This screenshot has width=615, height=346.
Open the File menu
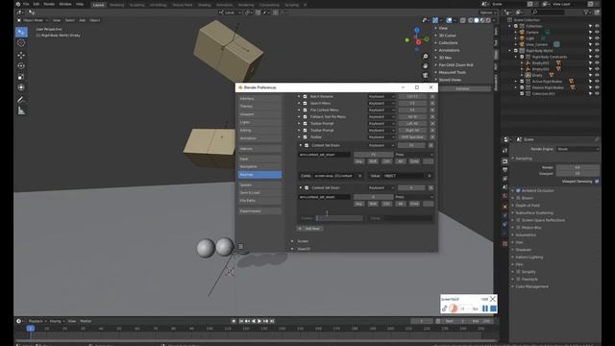click(x=26, y=4)
